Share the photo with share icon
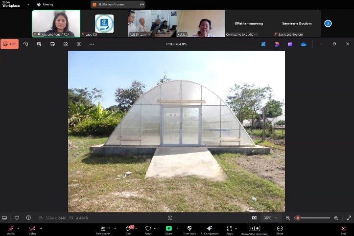Screen dimensions: 354x236 pyautogui.click(x=66, y=44)
